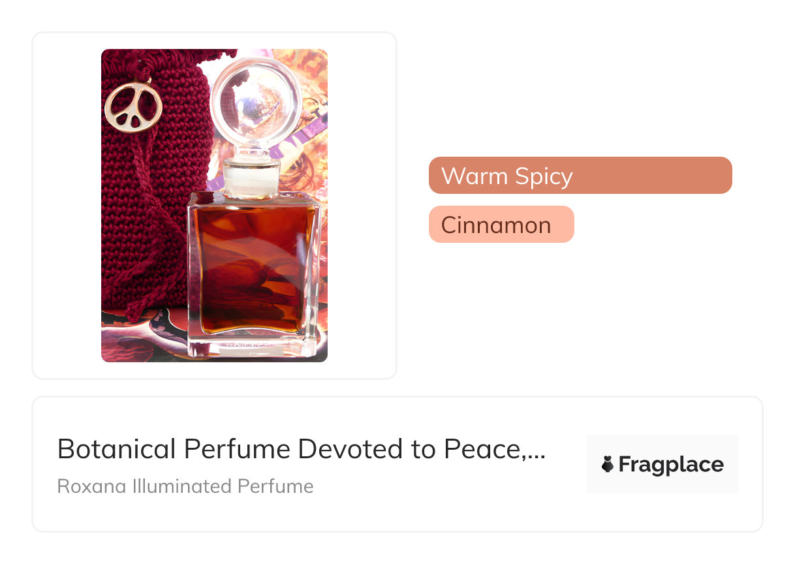Screen dimensions: 795x564
Task: Click the Fragplace logo button
Action: click(662, 464)
